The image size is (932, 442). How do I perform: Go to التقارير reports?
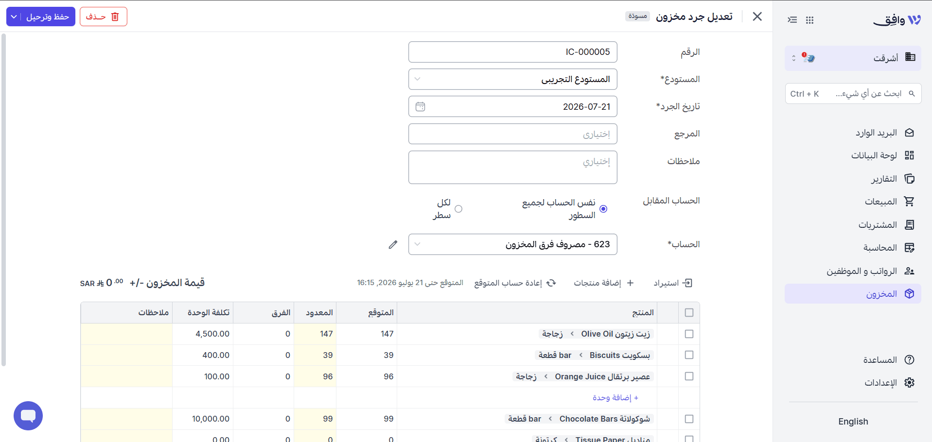(853, 179)
